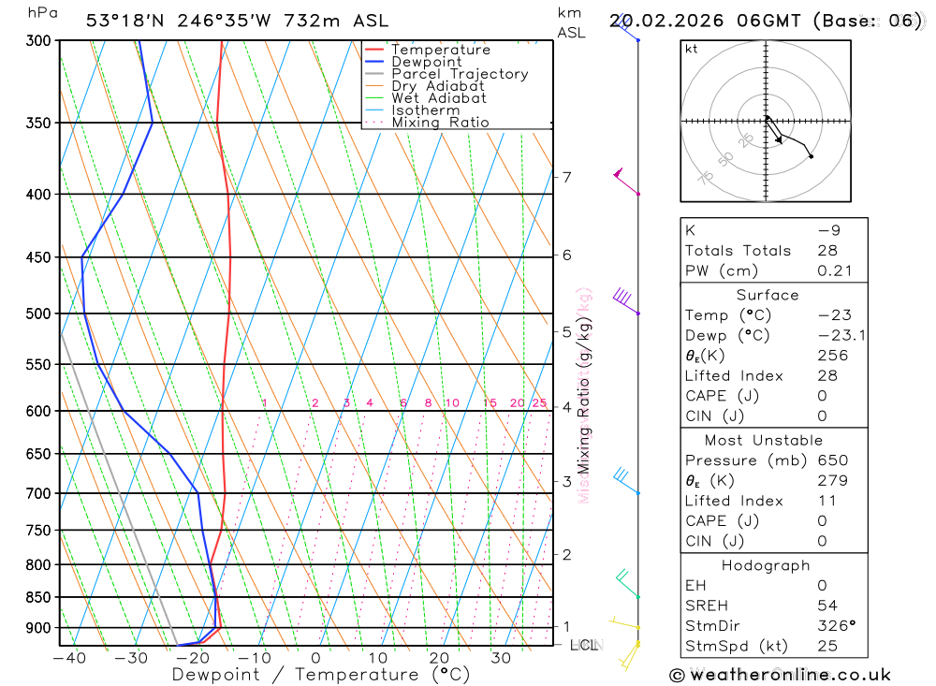The image size is (936, 686).
Task: Click the Parcel Trajectory legend entry
Action: click(446, 73)
